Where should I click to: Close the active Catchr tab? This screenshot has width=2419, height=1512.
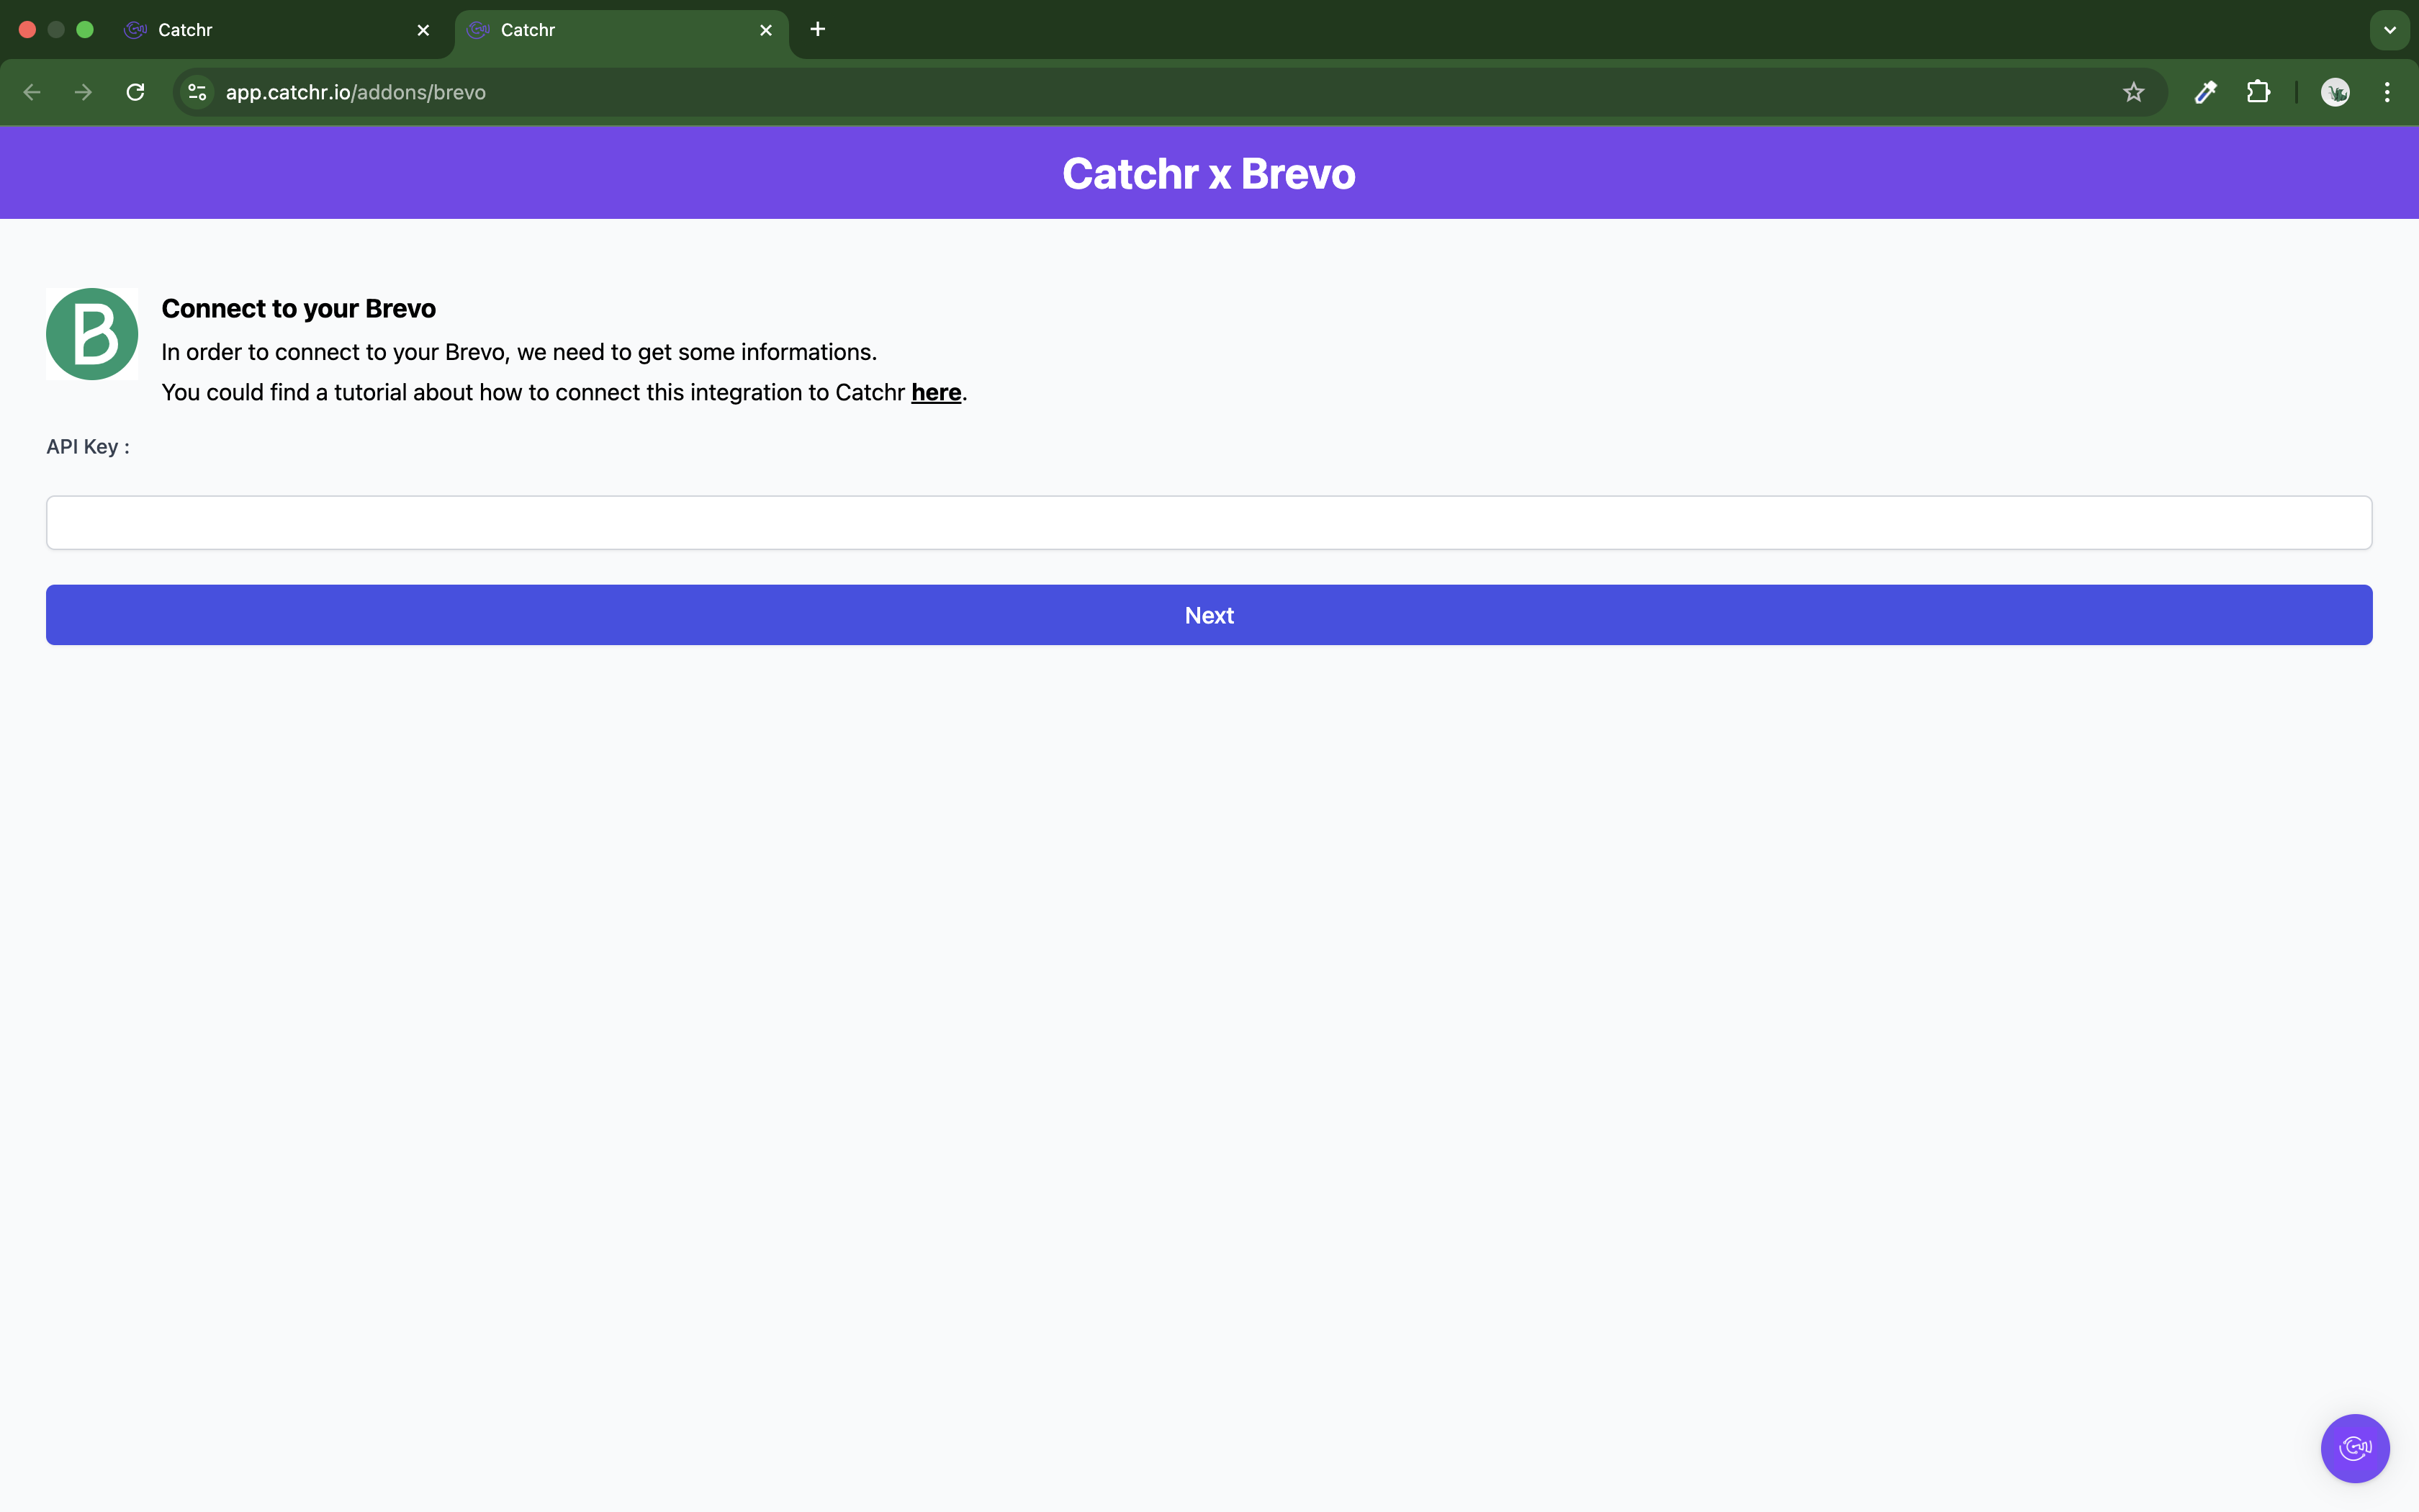point(766,30)
